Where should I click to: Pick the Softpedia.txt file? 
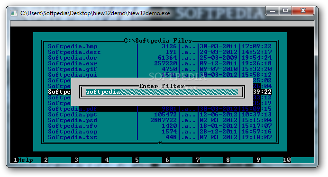point(73,137)
